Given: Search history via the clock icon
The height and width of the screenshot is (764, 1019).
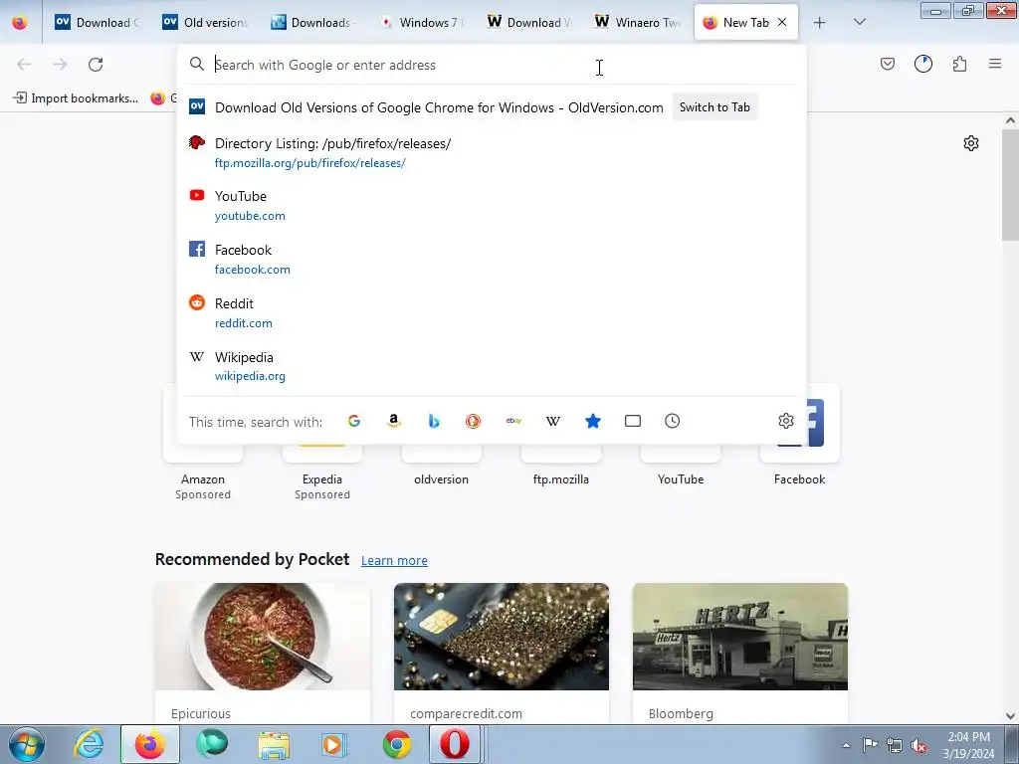Looking at the screenshot, I should tap(672, 421).
